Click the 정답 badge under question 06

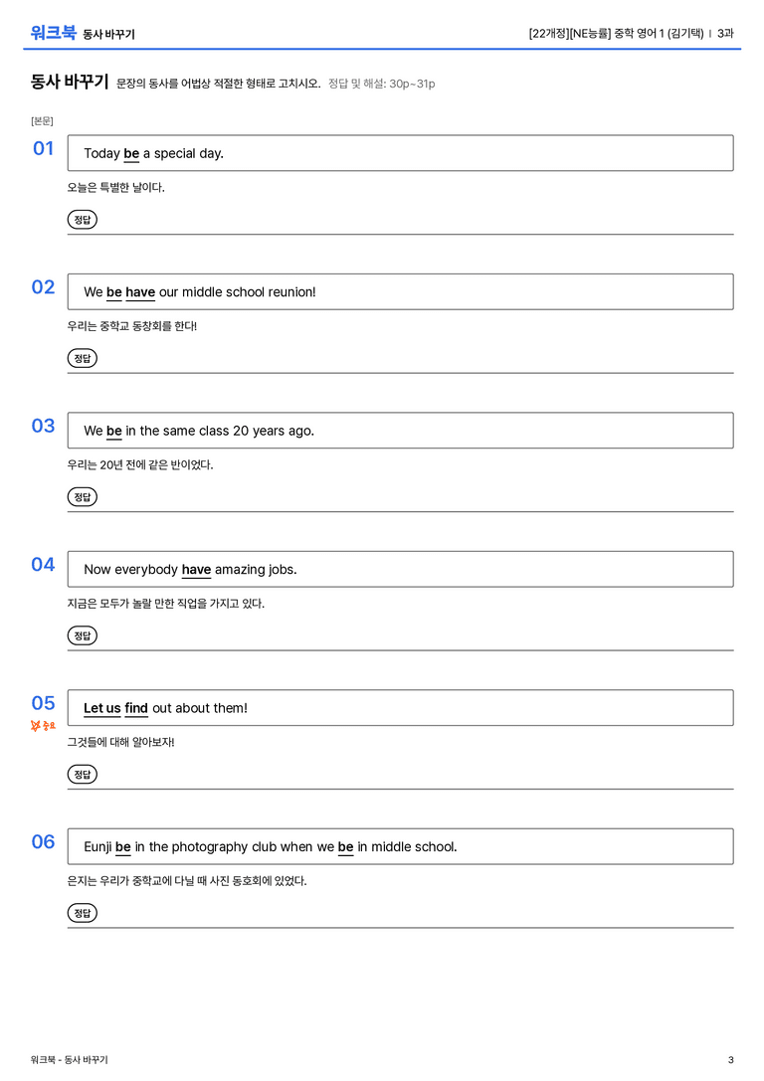coord(82,912)
